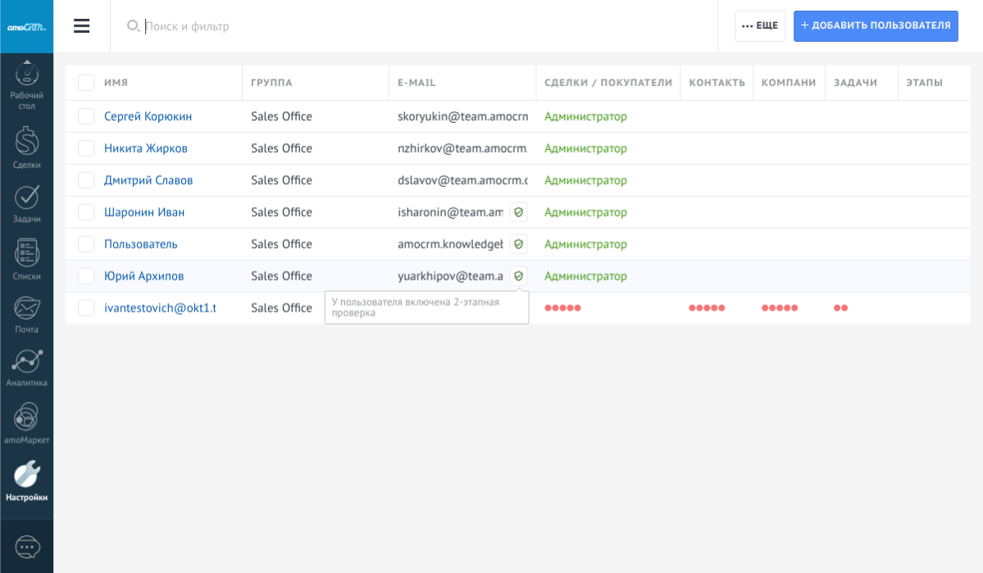Open amoМаркет from the sidebar

click(x=26, y=423)
